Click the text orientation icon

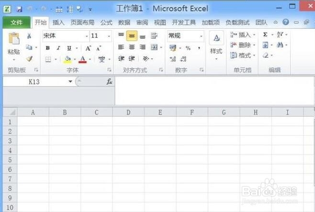click(146, 58)
